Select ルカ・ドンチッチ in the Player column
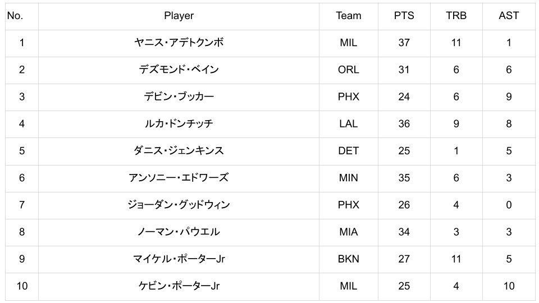The height and width of the screenshot is (303, 539). 179,123
